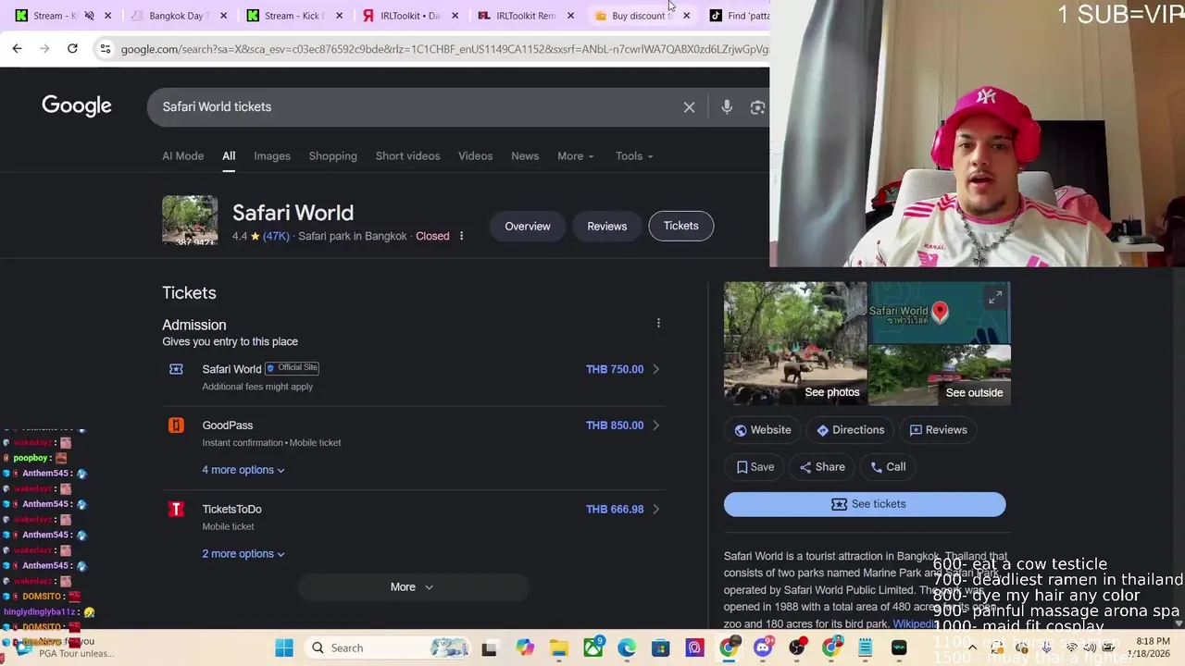The image size is (1185, 666).
Task: Open File Explorer from the taskbar
Action: (x=559, y=647)
